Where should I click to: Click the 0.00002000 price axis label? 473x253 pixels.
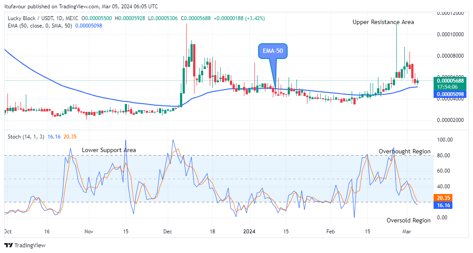(450, 120)
